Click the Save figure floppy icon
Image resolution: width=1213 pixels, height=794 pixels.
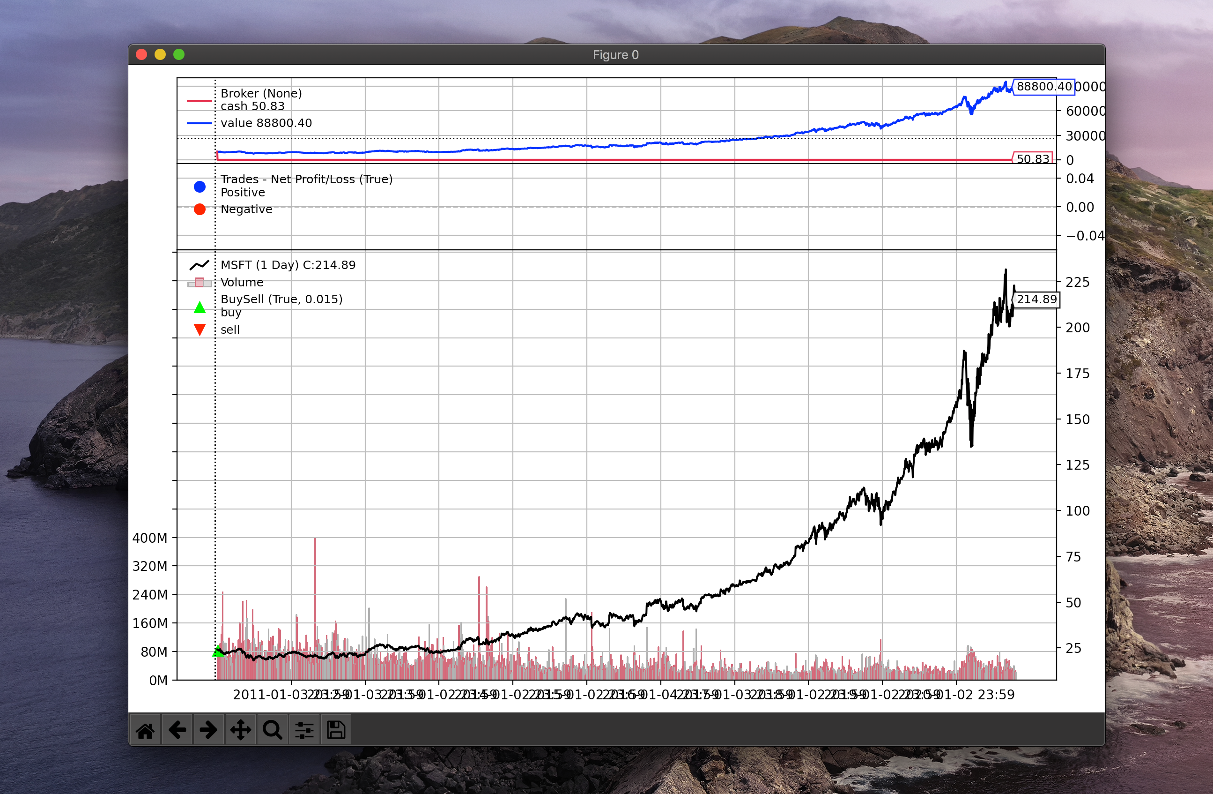tap(336, 730)
